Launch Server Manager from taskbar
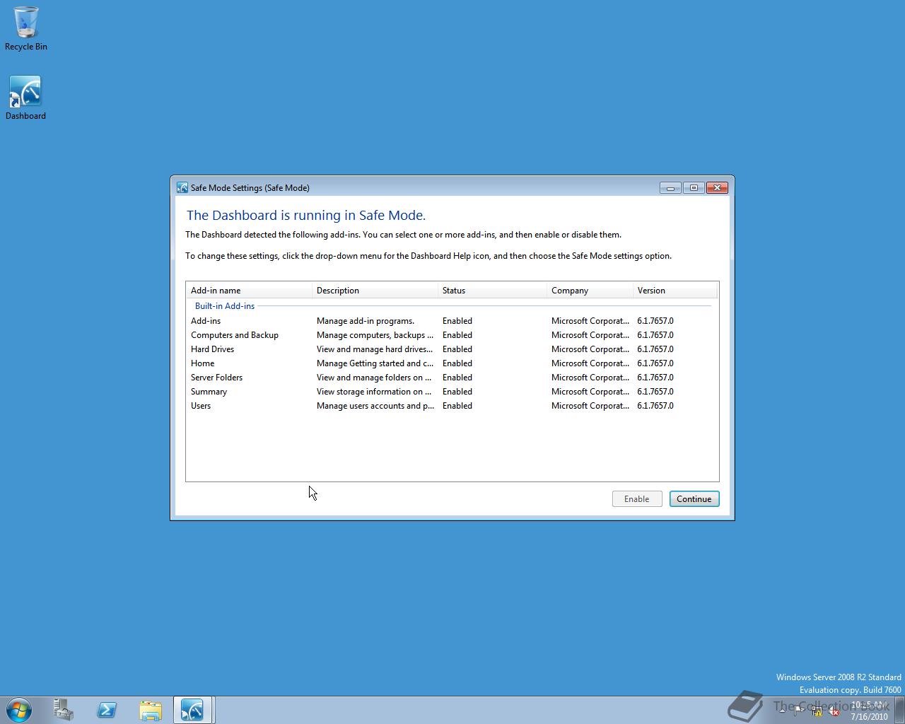905x724 pixels. click(x=63, y=709)
